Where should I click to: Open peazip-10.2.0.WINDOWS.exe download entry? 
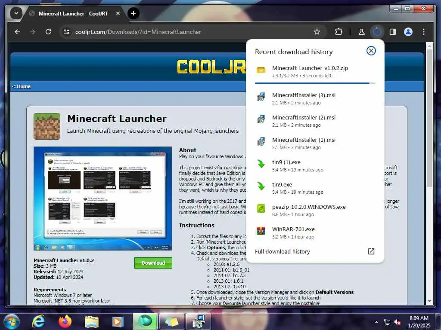[x=315, y=211]
